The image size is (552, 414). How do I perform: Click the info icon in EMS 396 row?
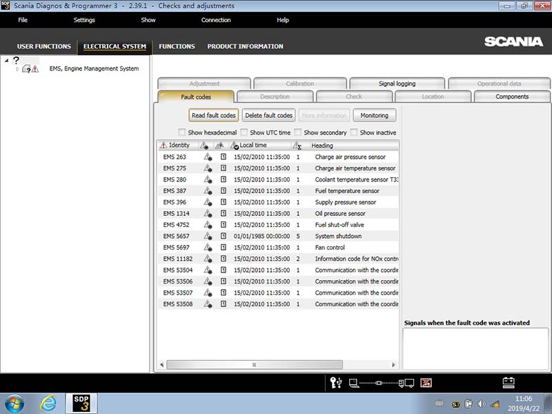(x=223, y=201)
